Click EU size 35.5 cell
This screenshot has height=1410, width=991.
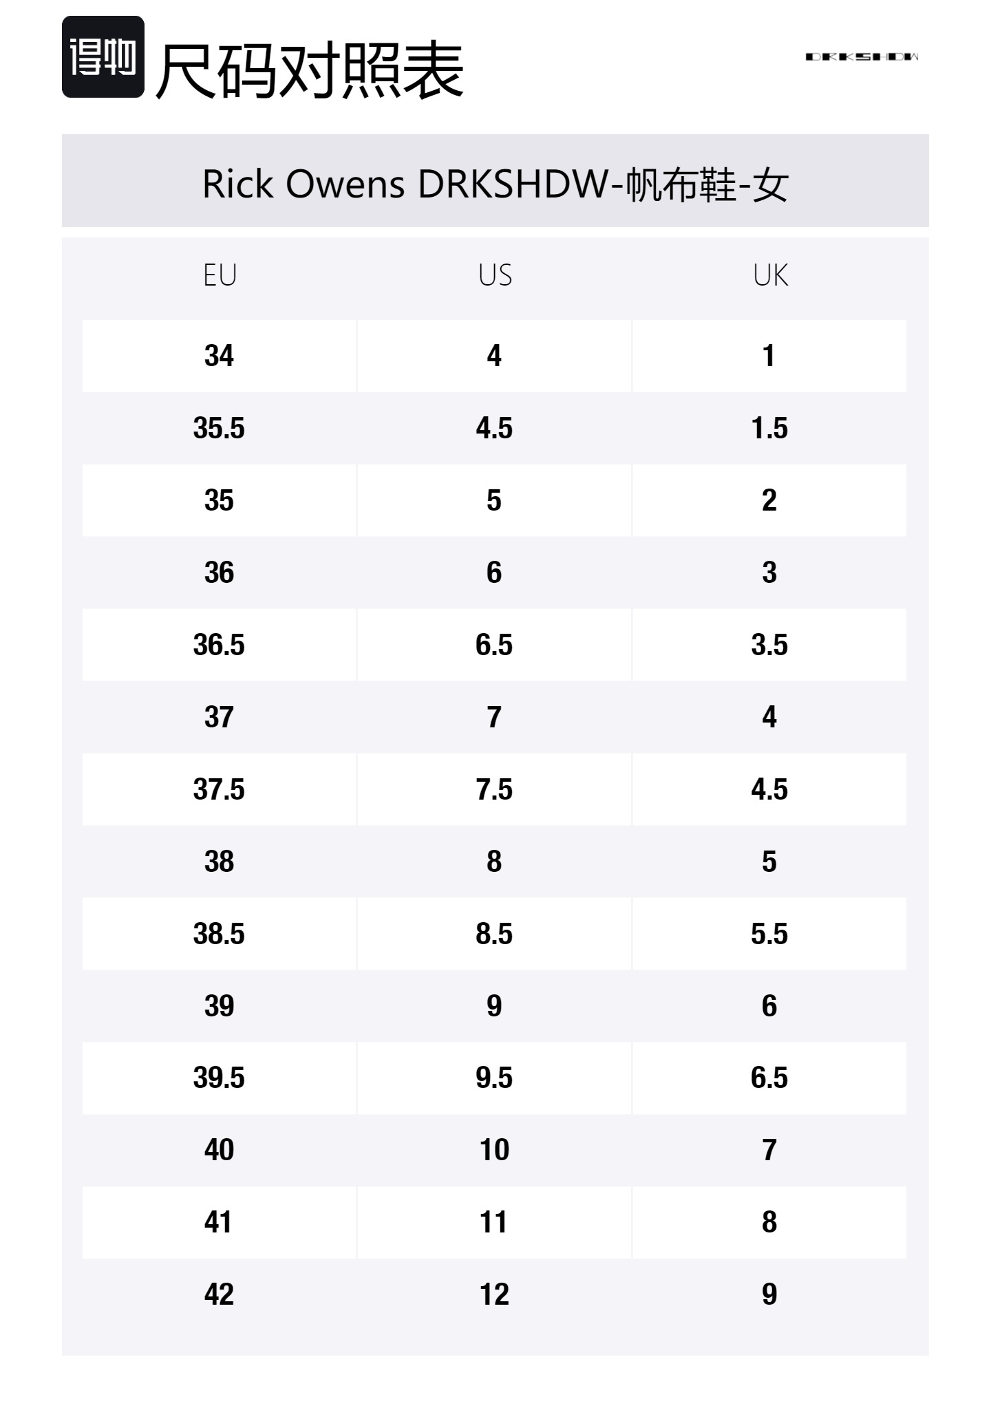coord(219,428)
